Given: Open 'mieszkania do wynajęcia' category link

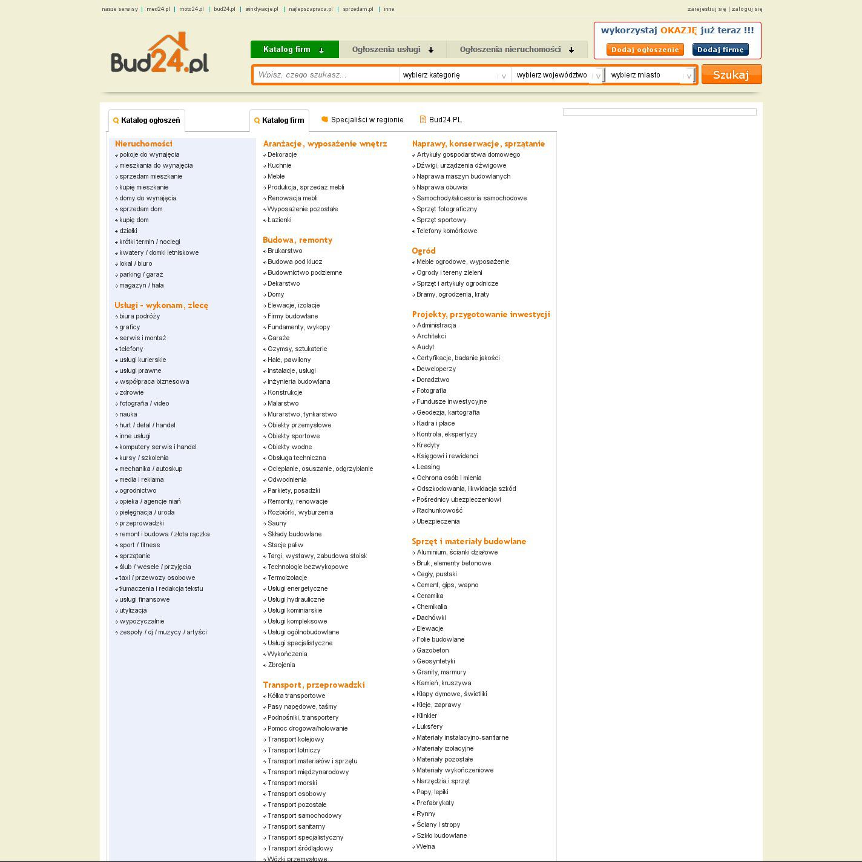Looking at the screenshot, I should [156, 165].
